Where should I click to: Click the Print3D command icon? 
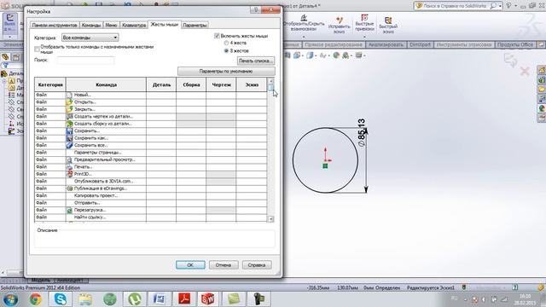point(69,174)
